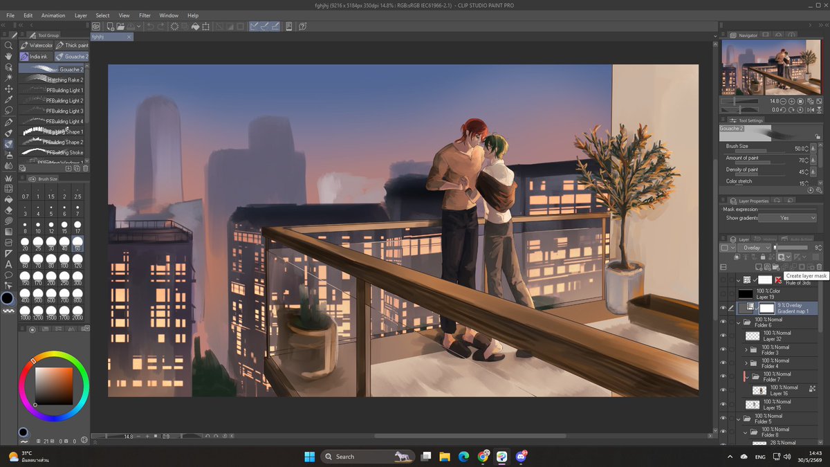Click the Open file folder icon

(120, 26)
